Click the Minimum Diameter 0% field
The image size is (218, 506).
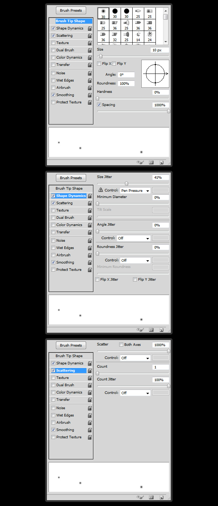click(x=161, y=197)
